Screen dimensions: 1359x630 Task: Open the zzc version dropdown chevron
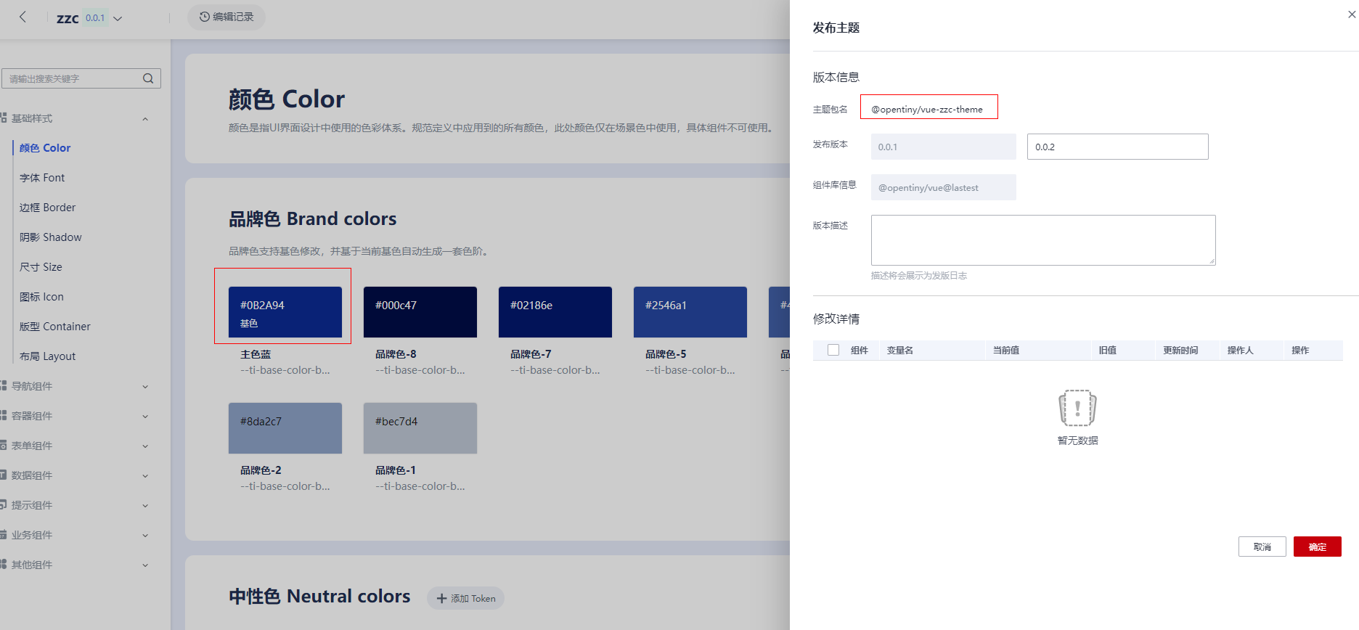coord(118,18)
